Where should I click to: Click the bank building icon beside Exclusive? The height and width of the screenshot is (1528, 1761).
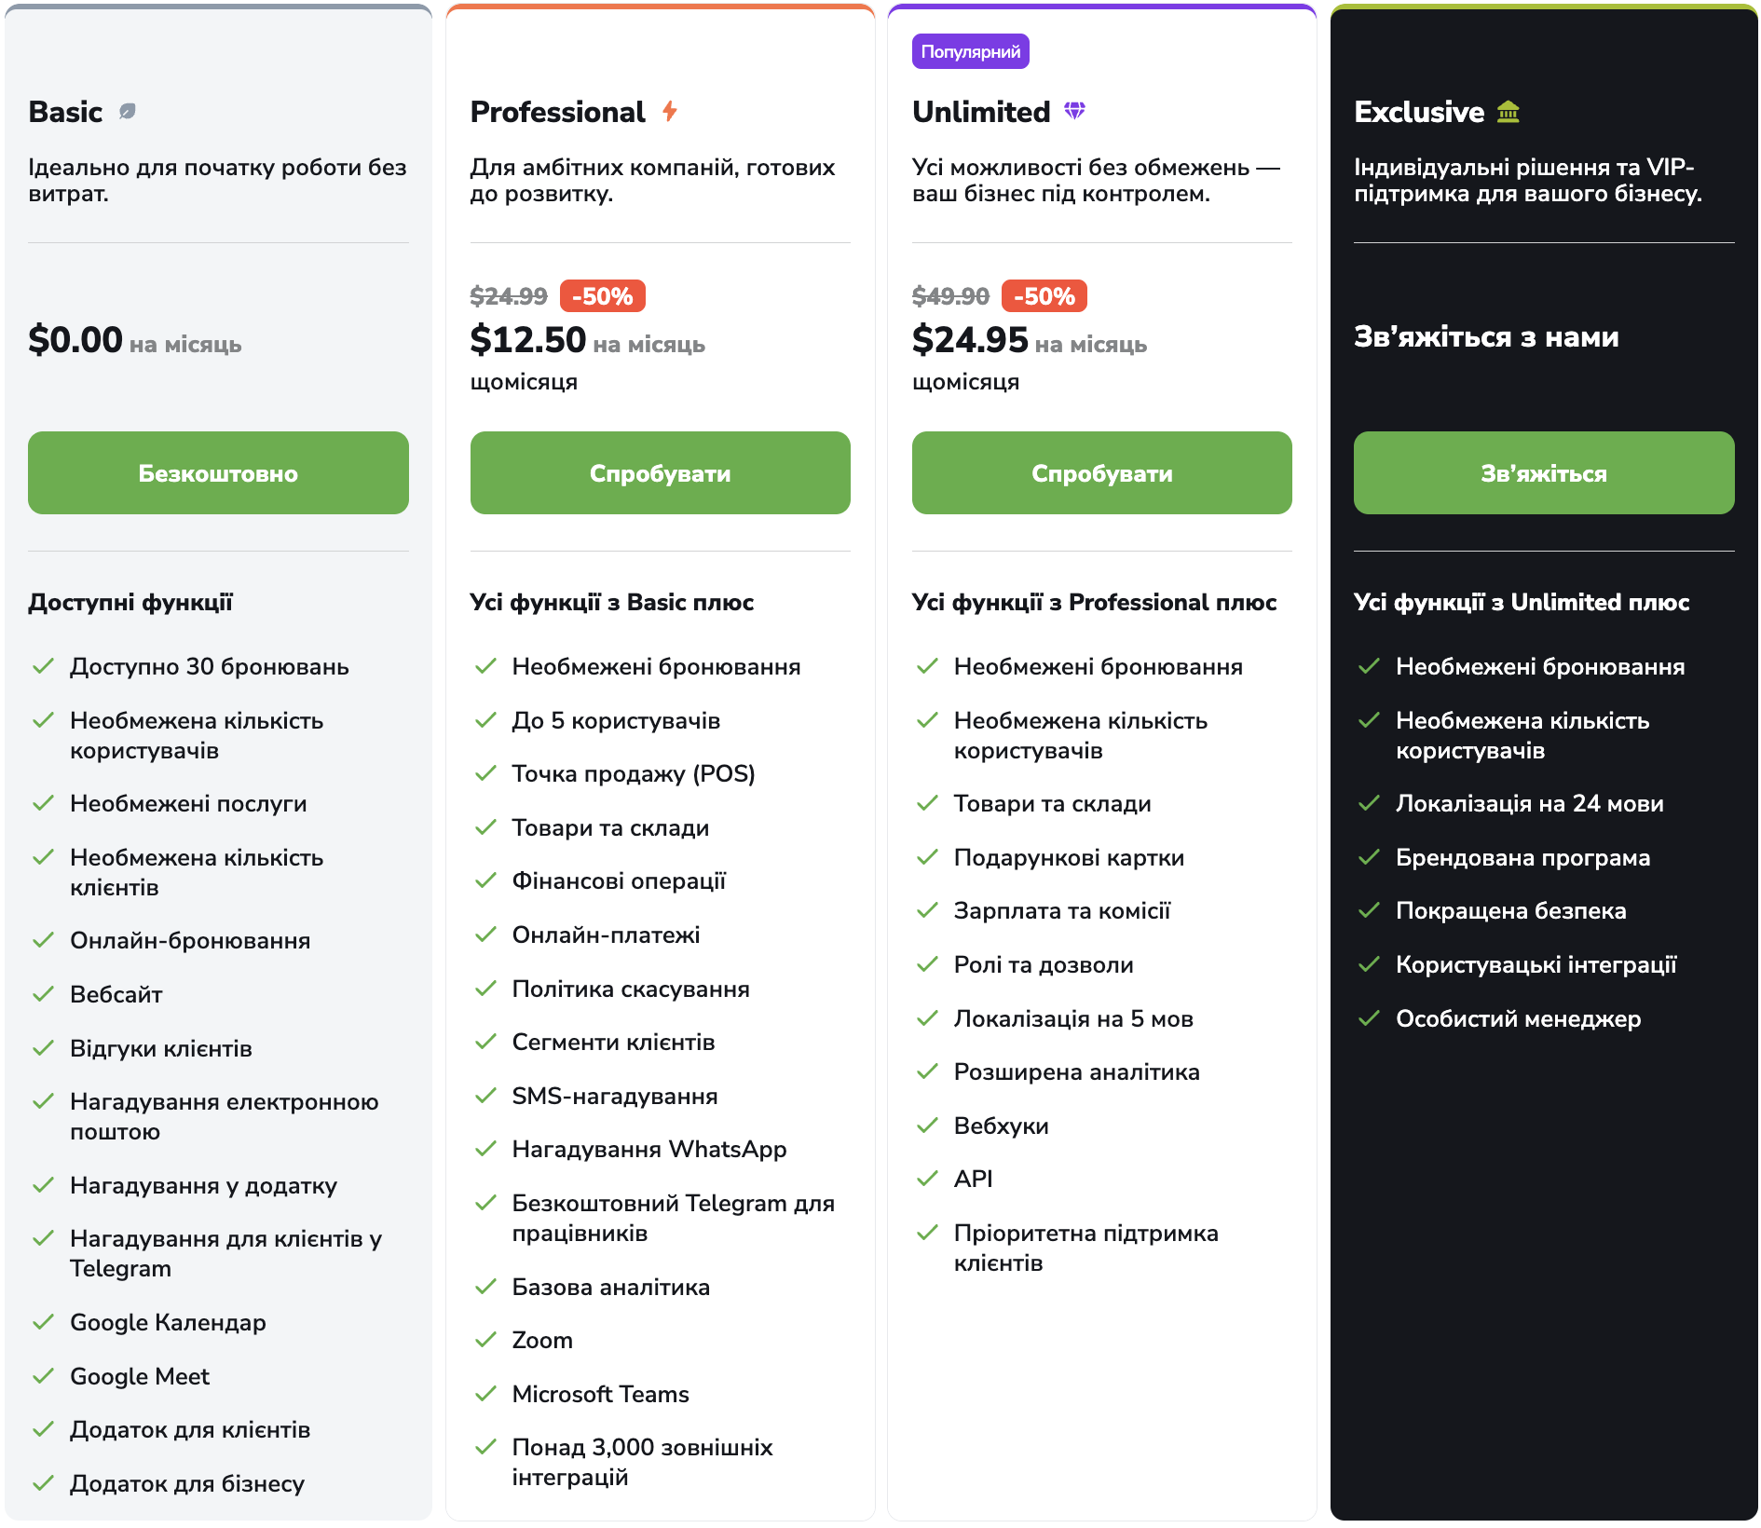[x=1508, y=112]
